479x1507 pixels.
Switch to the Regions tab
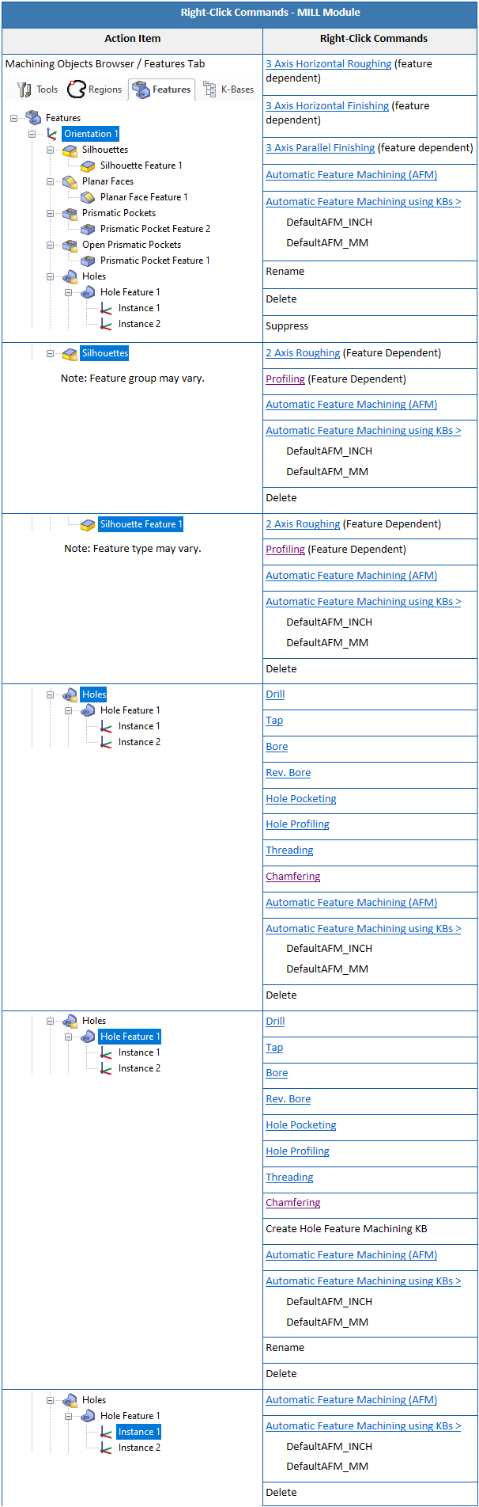click(x=104, y=89)
